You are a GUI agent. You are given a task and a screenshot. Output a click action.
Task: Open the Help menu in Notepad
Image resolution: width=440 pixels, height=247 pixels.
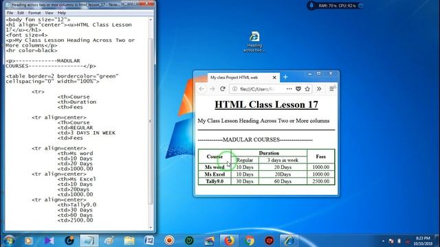click(x=61, y=13)
